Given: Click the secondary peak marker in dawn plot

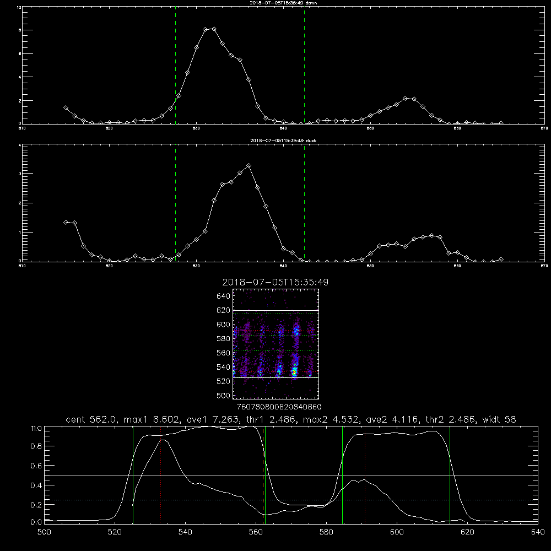Looking at the screenshot, I should pyautogui.click(x=405, y=99).
